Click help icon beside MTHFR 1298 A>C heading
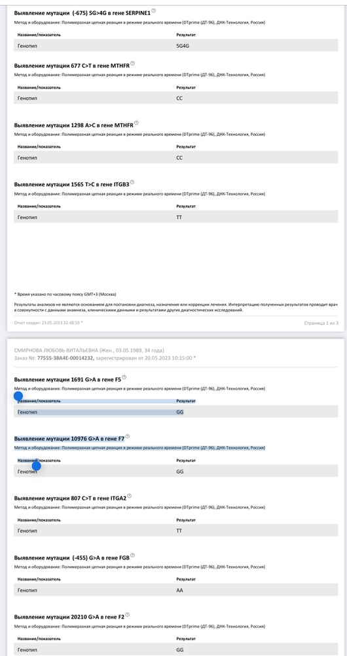347x656 pixels. pyautogui.click(x=136, y=123)
